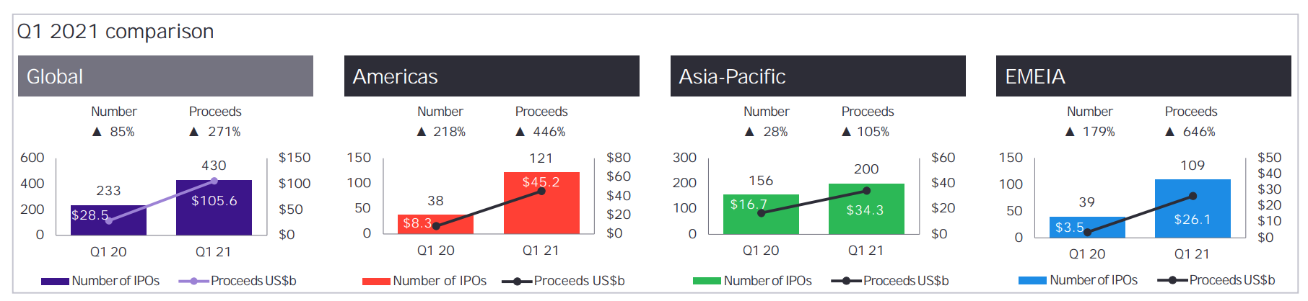Screen dimensions: 1308x301
Task: Click the purple Number of IPOs legend swatch
Action: pos(55,282)
